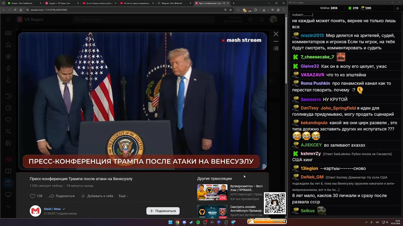Click username Roma Pushkin in chat

[315, 83]
